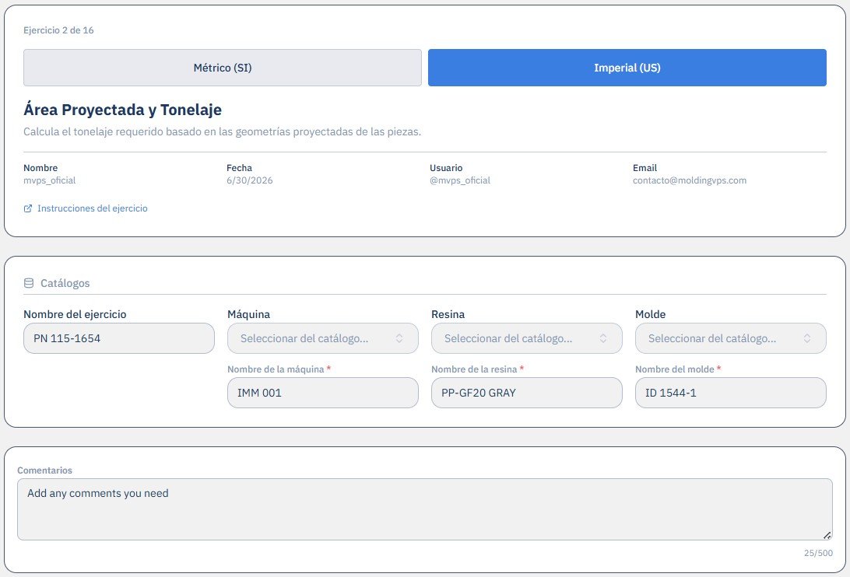Edit the Nombre de la máquina field
Viewport: 850px width, 577px height.
[x=322, y=393]
